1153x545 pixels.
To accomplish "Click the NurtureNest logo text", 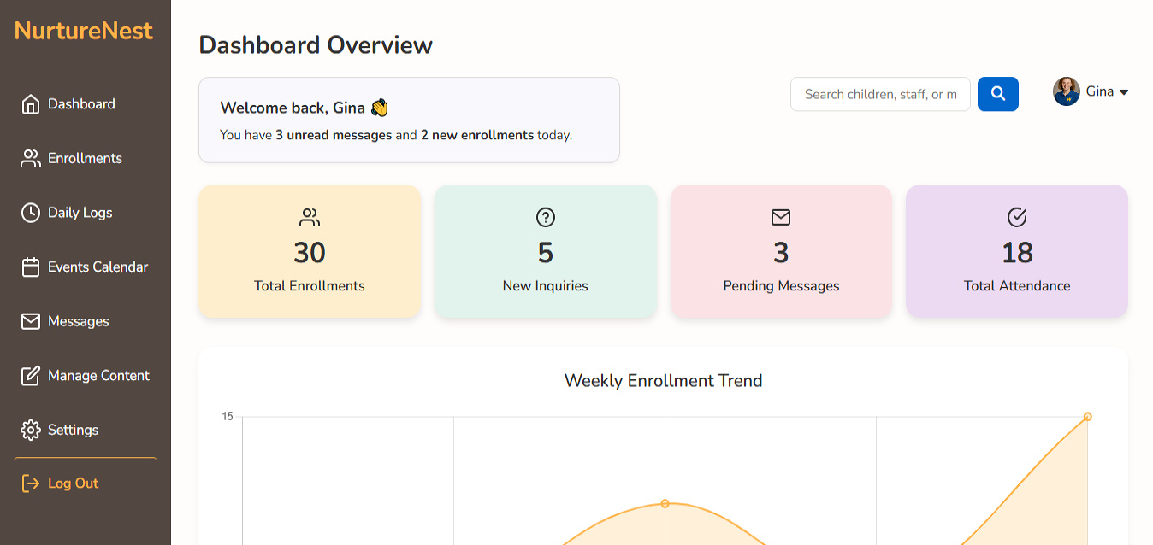I will 85,31.
